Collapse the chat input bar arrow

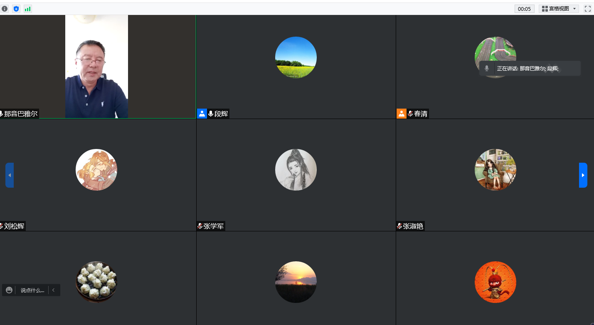[x=54, y=290]
